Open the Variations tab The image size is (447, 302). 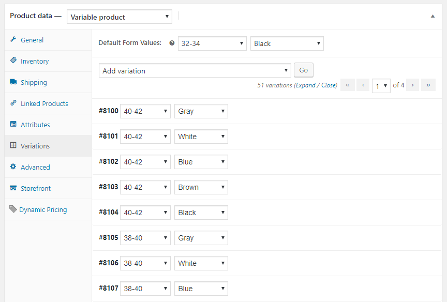click(48, 146)
